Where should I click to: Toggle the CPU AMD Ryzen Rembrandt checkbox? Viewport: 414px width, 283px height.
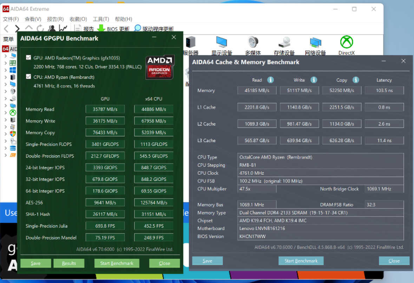pyautogui.click(x=28, y=77)
